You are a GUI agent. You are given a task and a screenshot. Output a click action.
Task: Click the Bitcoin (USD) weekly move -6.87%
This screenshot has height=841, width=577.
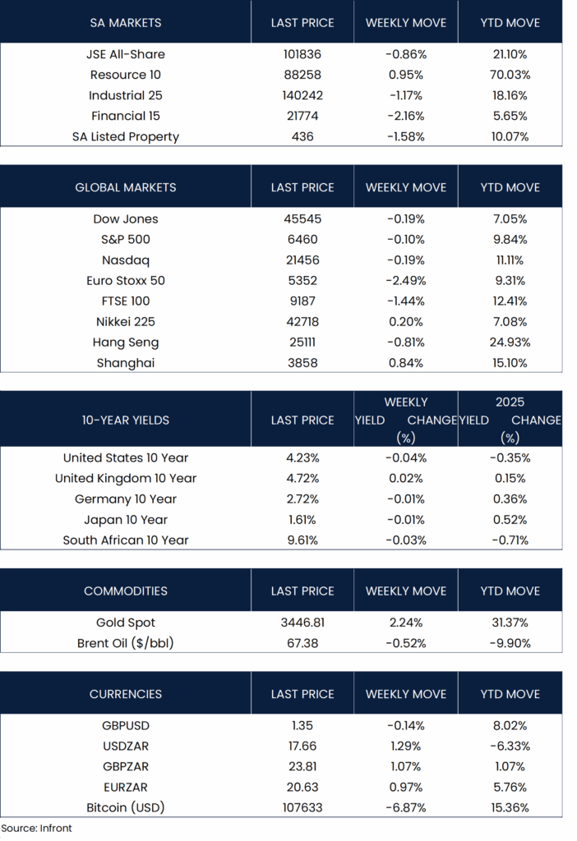(x=406, y=807)
